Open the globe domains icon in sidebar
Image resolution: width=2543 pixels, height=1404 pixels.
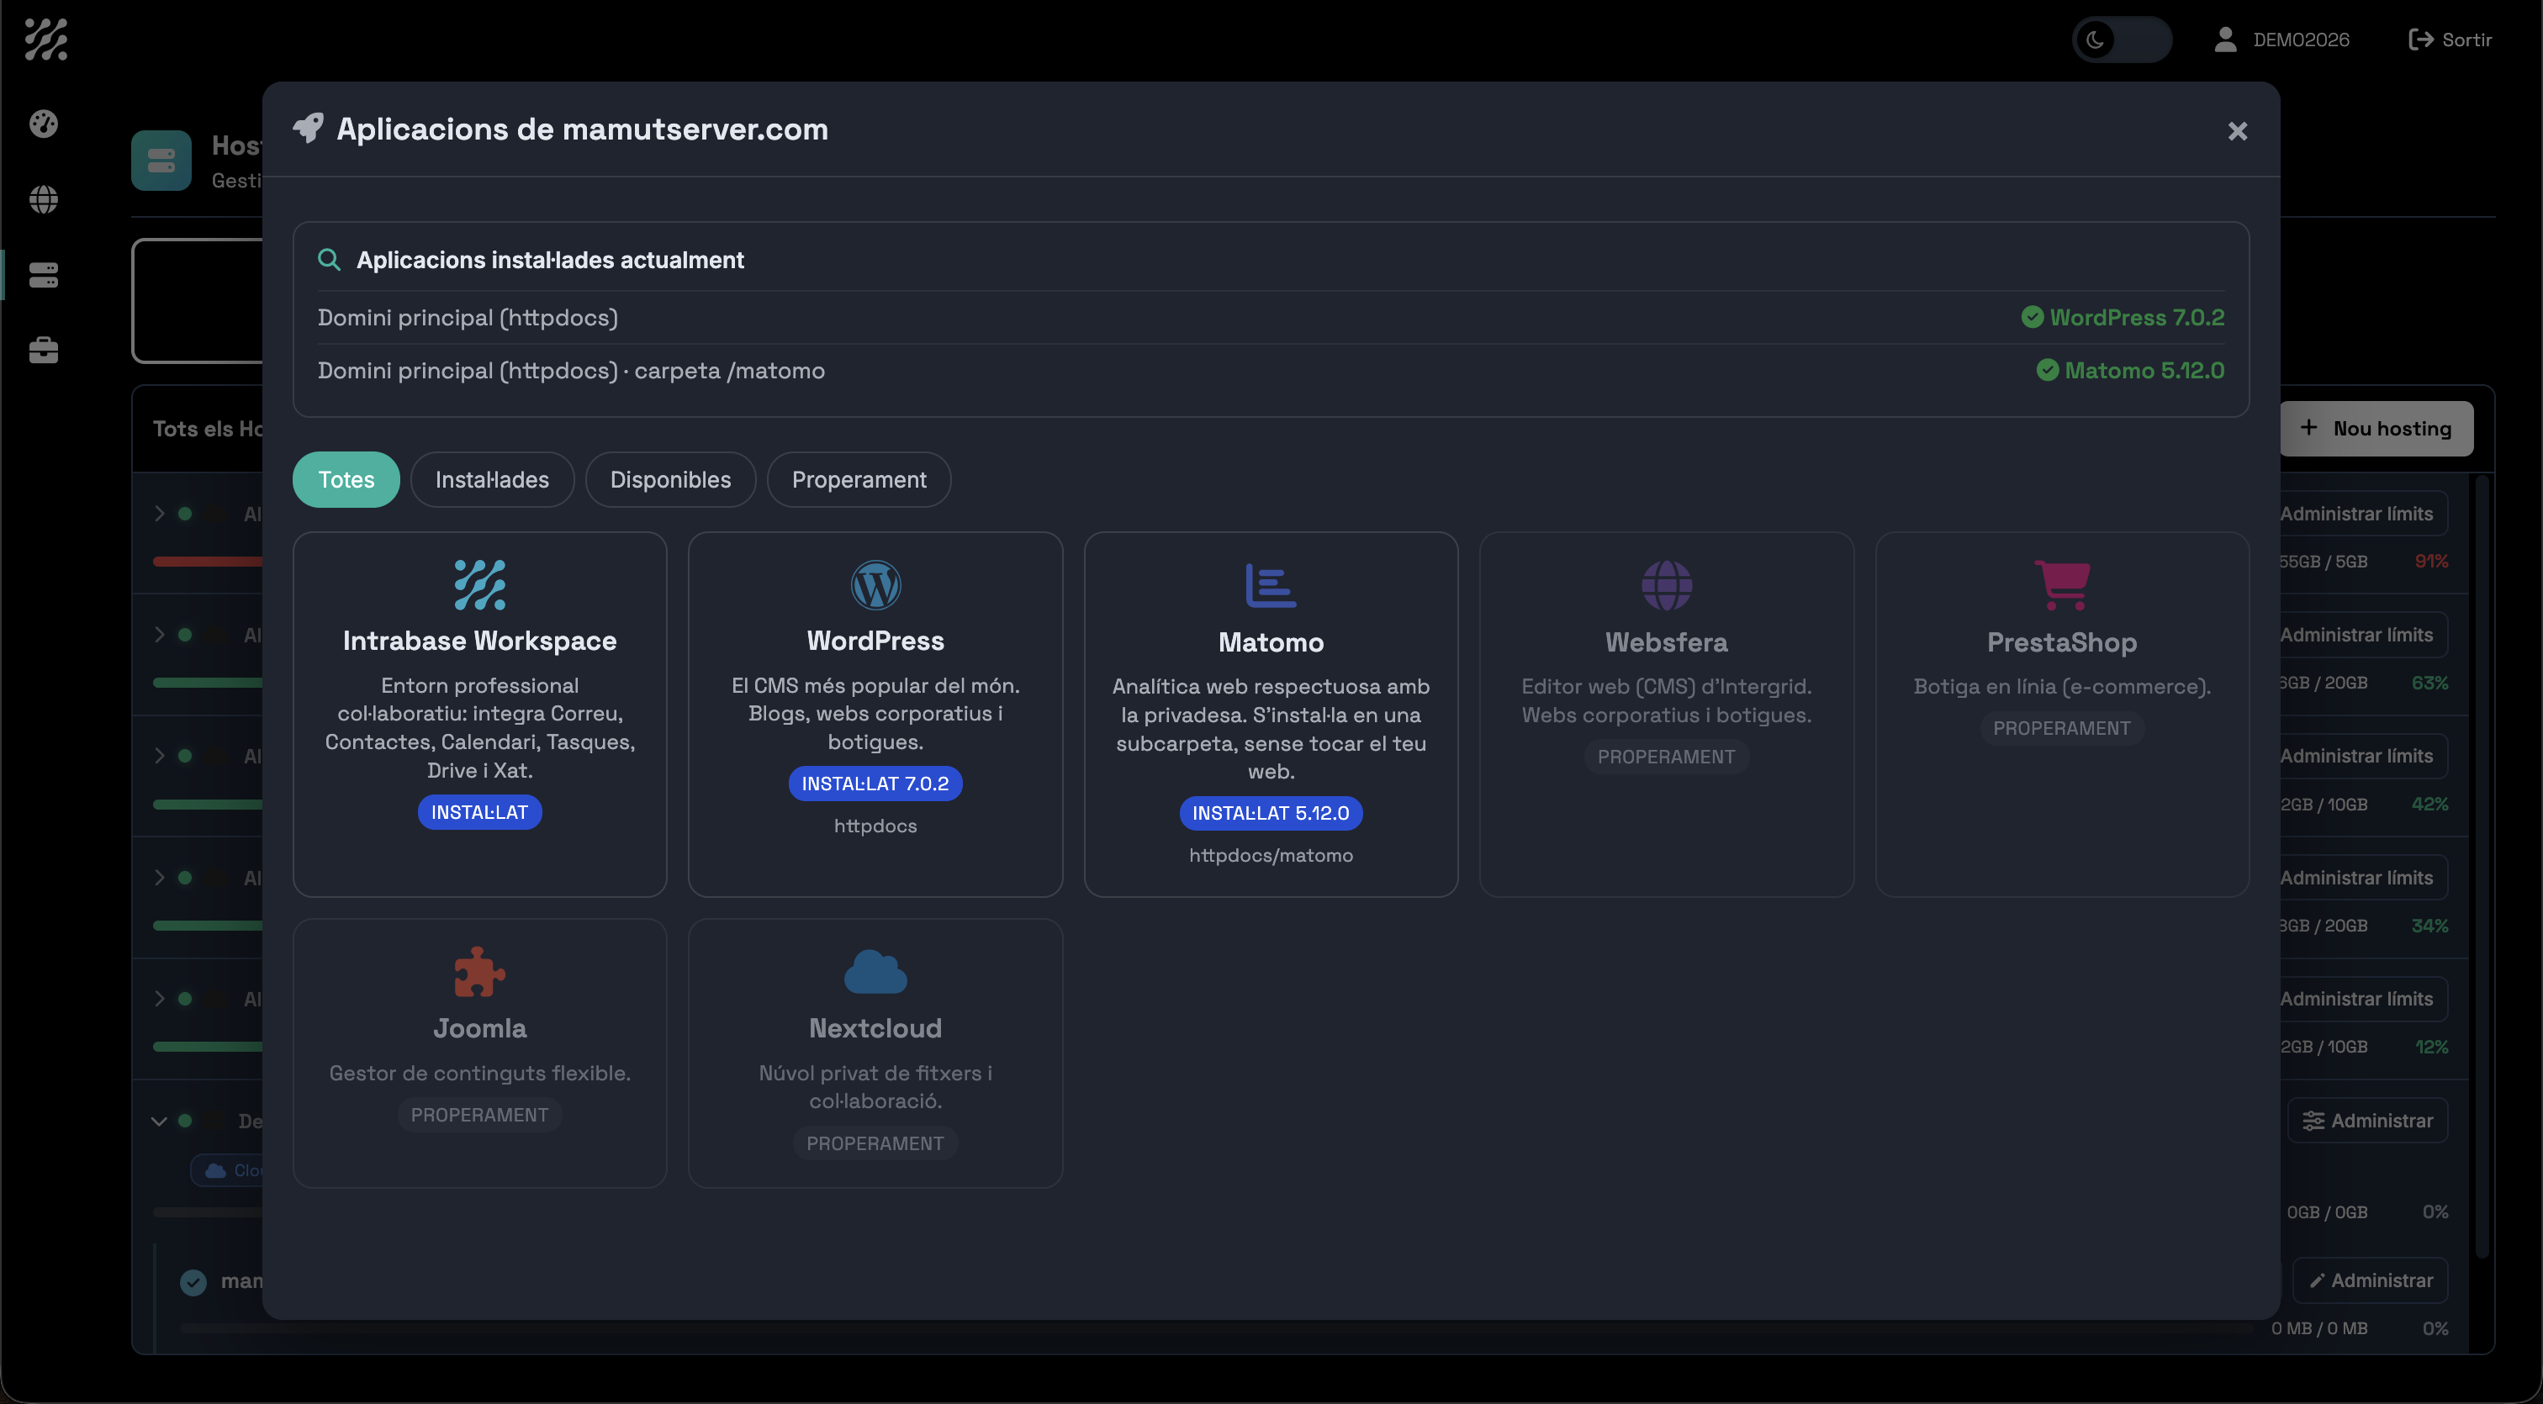point(44,199)
